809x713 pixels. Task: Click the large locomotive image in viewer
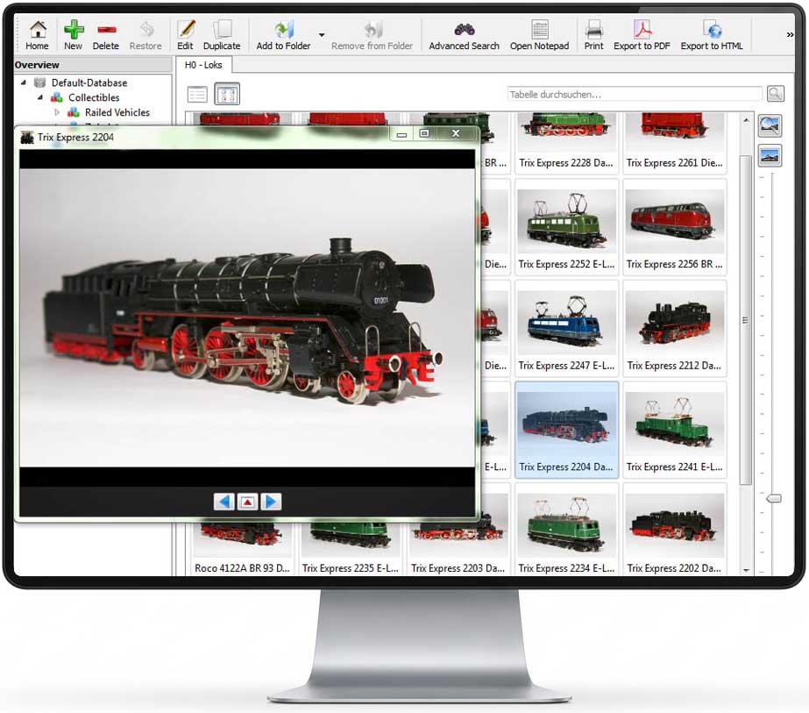(247, 317)
